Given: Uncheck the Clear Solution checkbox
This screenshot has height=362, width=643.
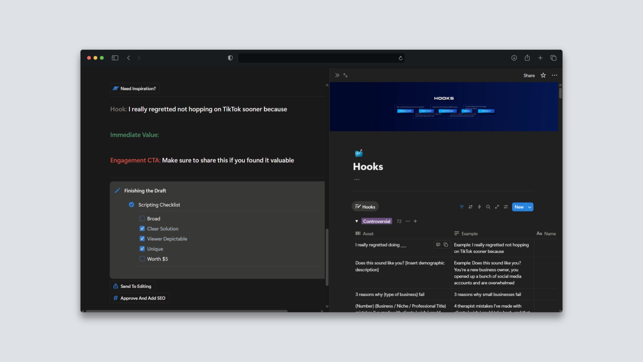Looking at the screenshot, I should tap(142, 229).
